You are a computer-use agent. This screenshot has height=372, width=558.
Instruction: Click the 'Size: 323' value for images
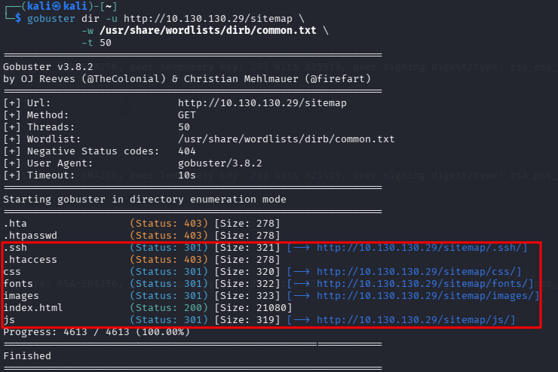[247, 296]
